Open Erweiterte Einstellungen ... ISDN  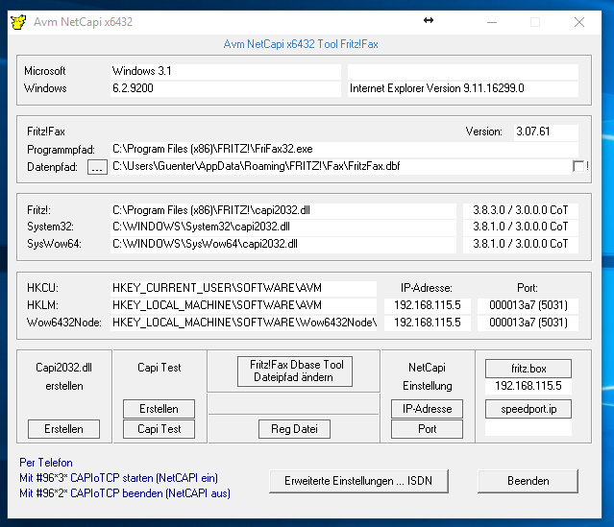click(x=358, y=481)
